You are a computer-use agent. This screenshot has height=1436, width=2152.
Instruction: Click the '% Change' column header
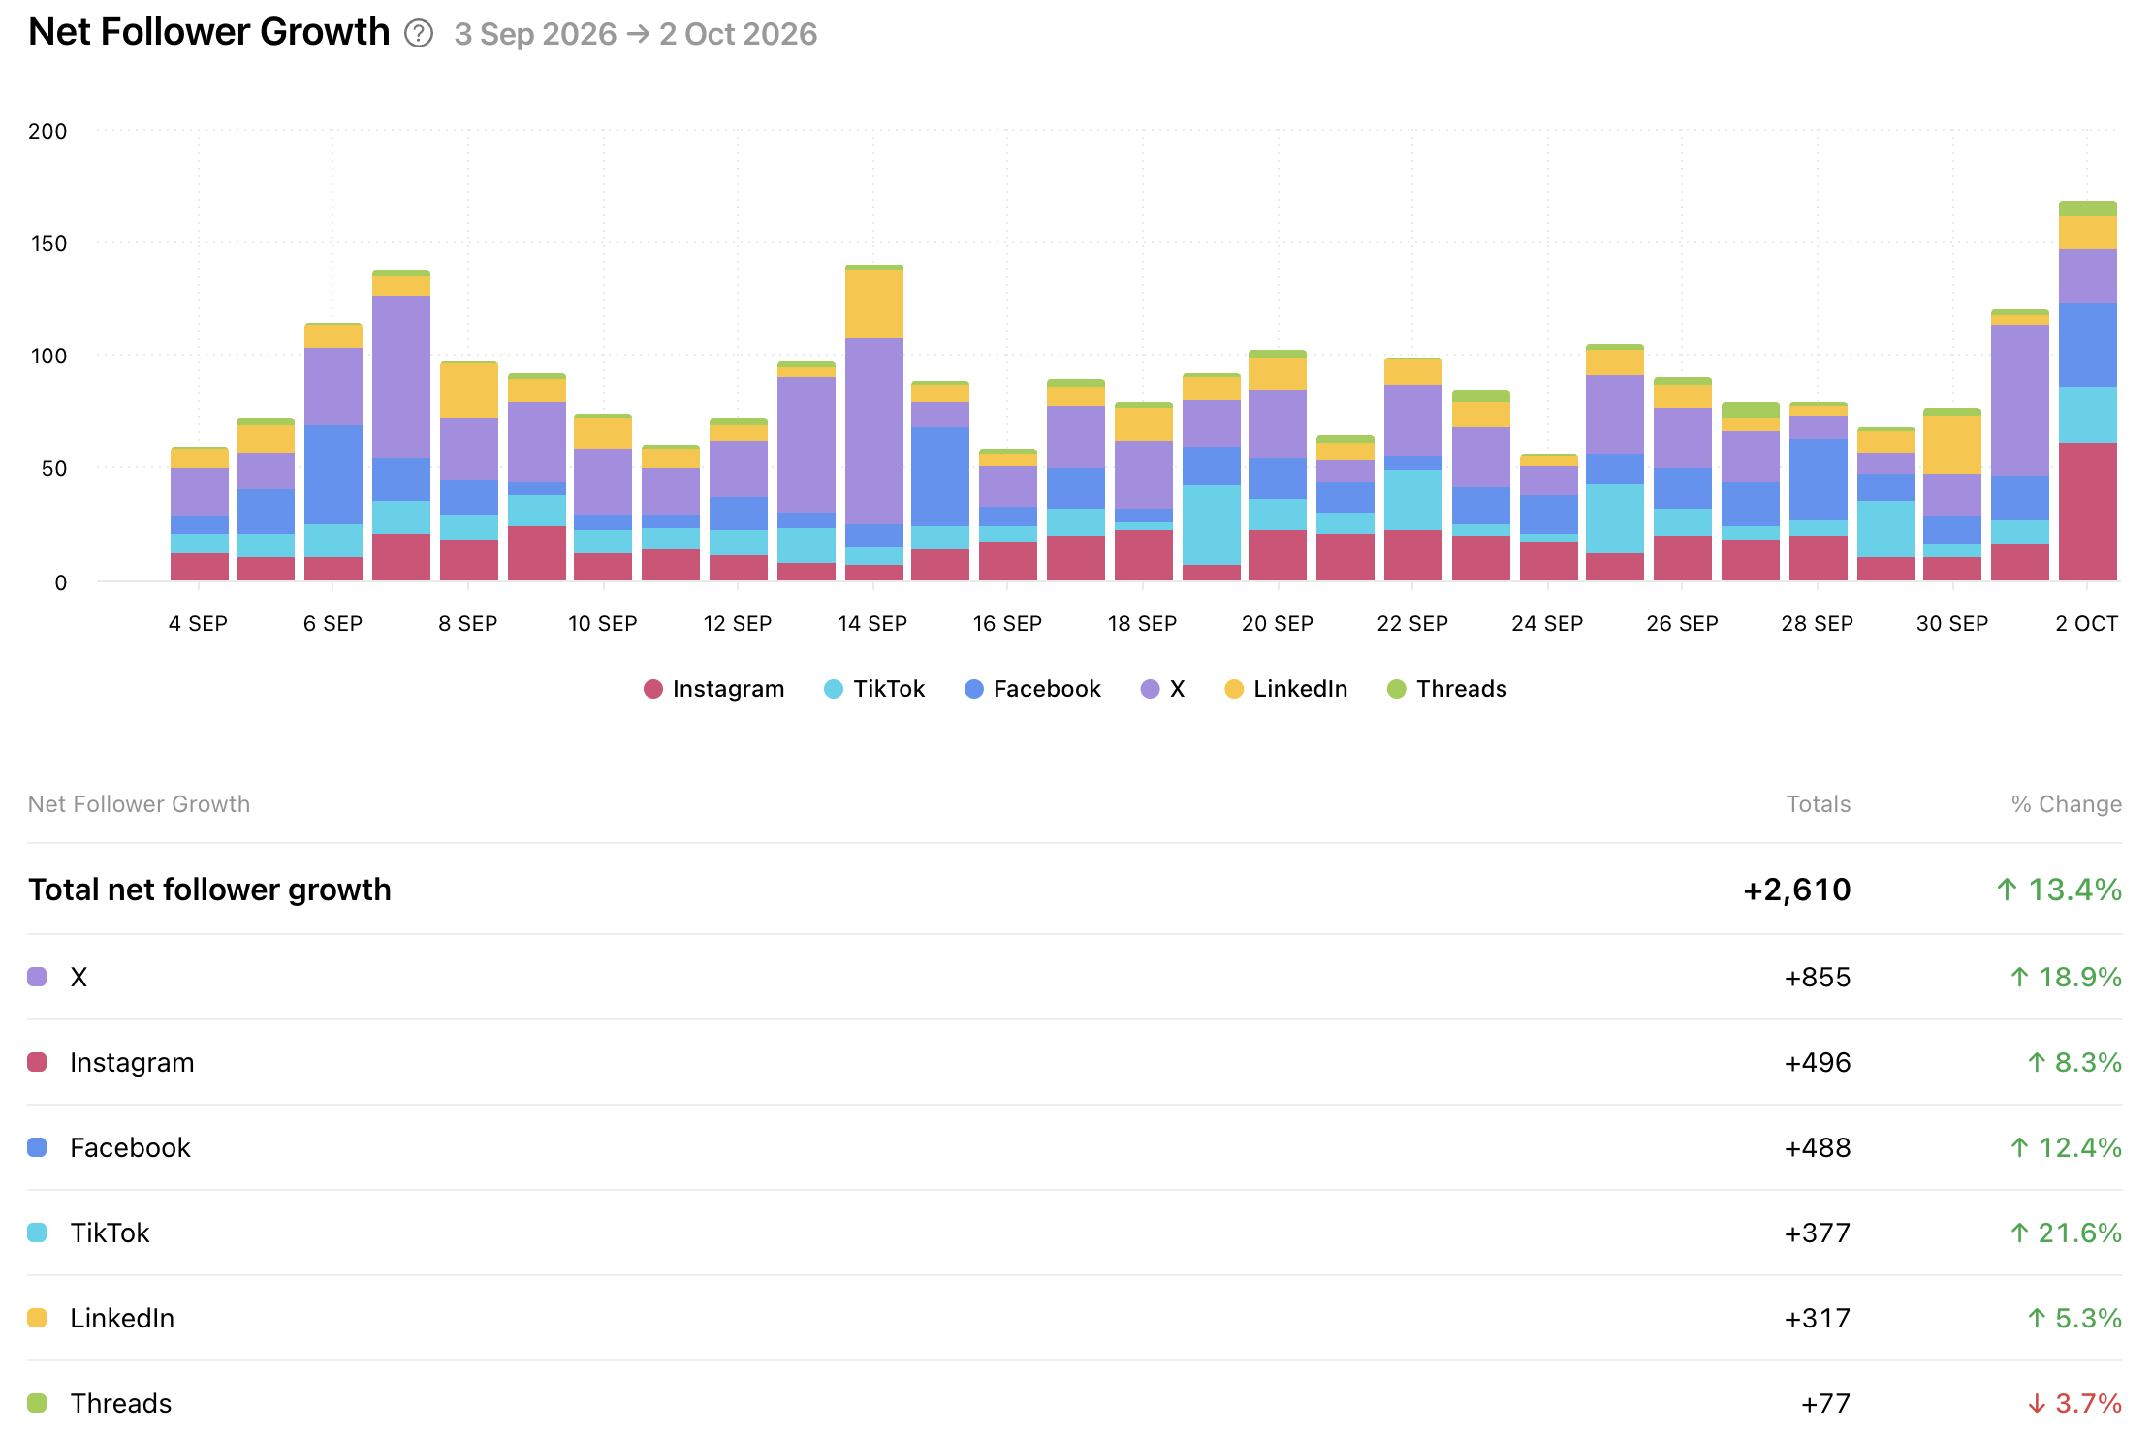pos(2067,804)
